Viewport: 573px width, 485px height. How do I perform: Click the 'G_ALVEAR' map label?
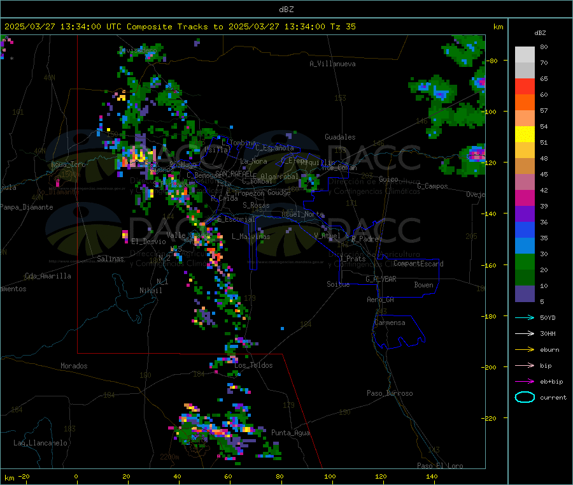[x=381, y=279]
